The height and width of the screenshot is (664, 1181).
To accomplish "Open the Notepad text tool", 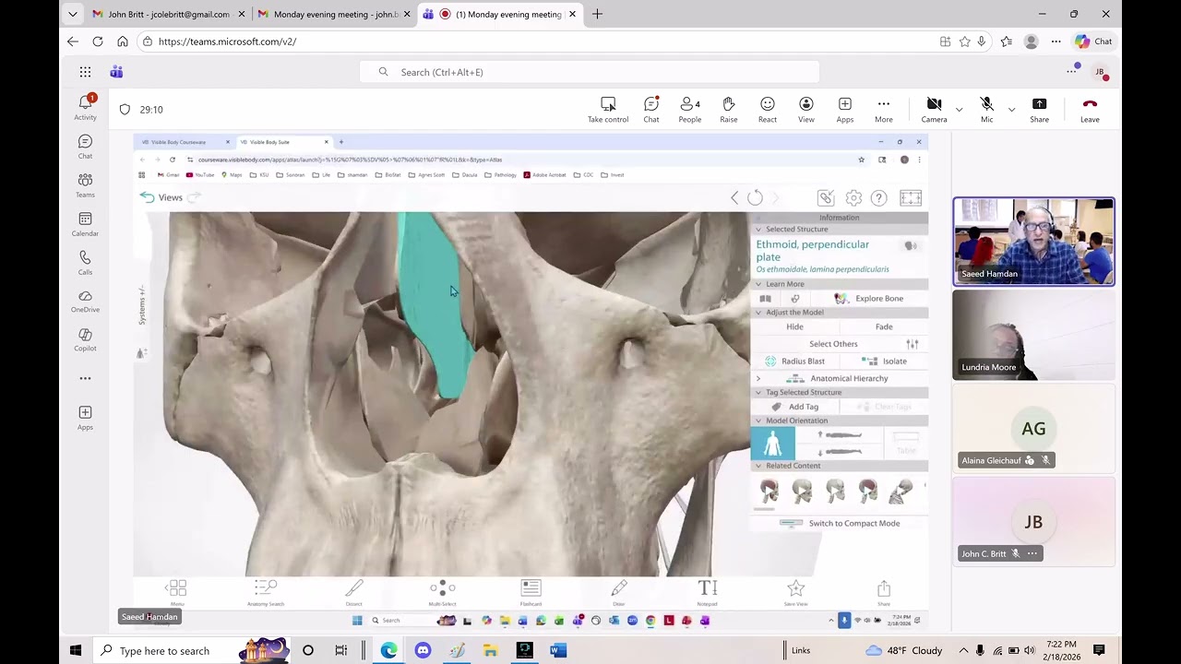I will click(708, 592).
